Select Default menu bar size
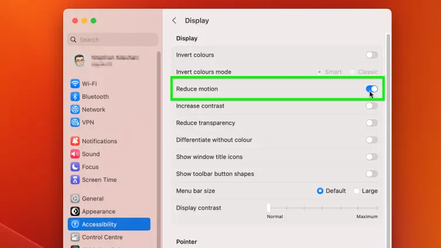 [320, 191]
